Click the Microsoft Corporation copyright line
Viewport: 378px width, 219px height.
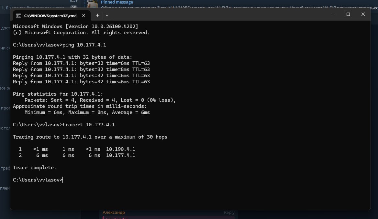(81, 33)
